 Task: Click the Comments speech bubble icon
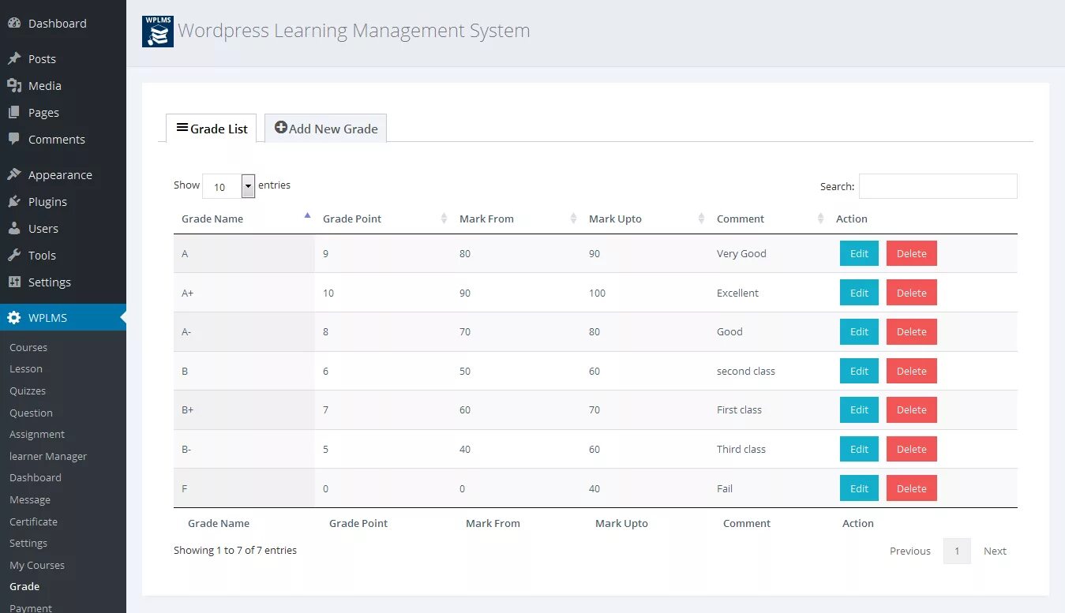click(14, 139)
